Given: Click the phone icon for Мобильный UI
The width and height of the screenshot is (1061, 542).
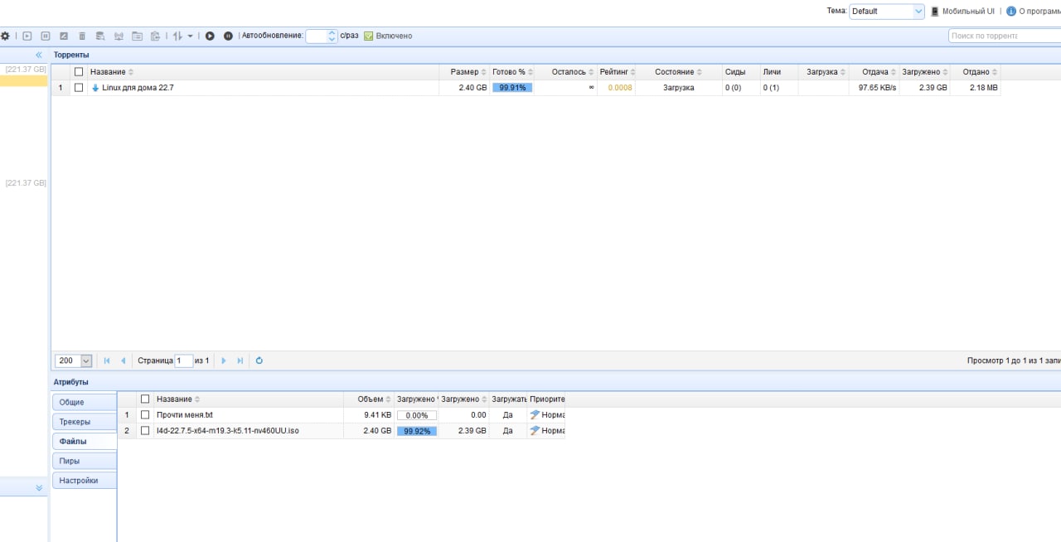Looking at the screenshot, I should pyautogui.click(x=935, y=12).
